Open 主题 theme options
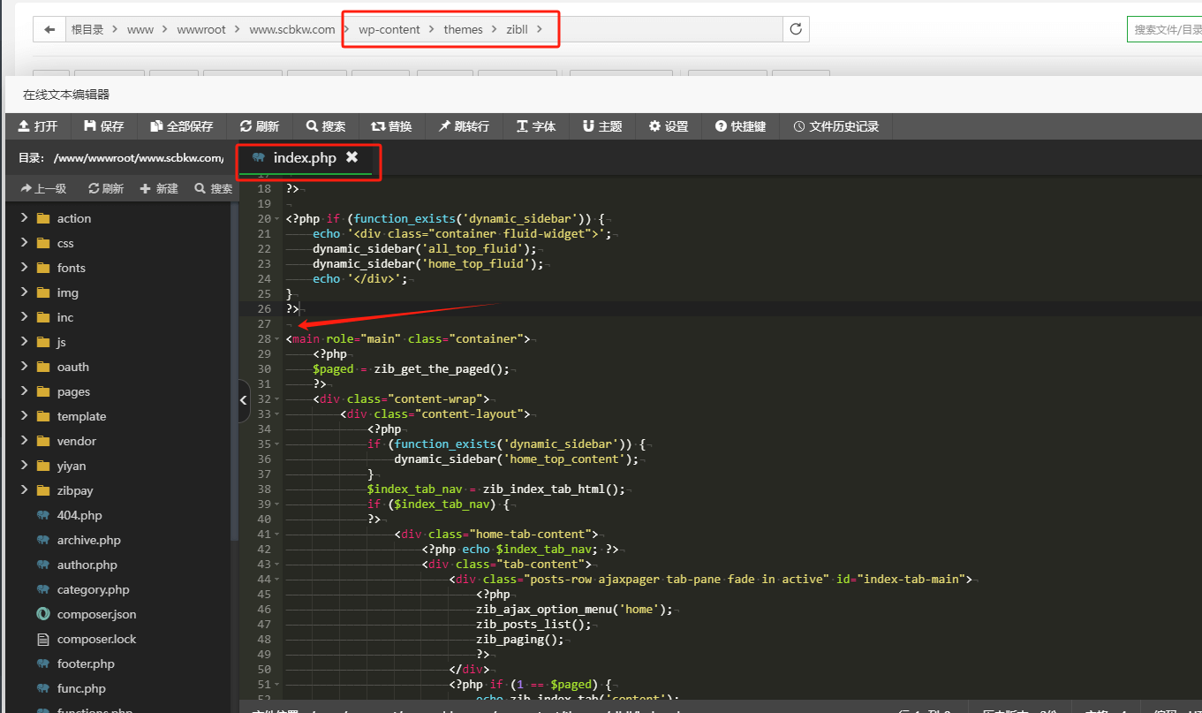 [602, 126]
